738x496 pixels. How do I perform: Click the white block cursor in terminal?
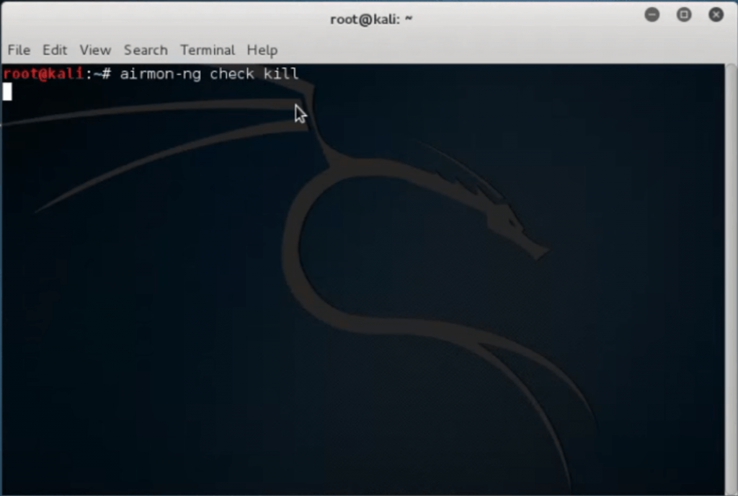(x=7, y=92)
